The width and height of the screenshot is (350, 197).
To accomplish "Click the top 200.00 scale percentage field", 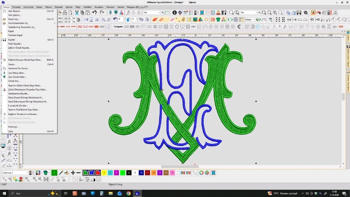I will 67,18.
